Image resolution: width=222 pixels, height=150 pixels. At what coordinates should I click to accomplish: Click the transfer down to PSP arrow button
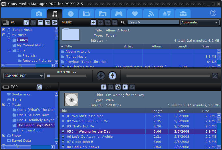tap(101, 76)
